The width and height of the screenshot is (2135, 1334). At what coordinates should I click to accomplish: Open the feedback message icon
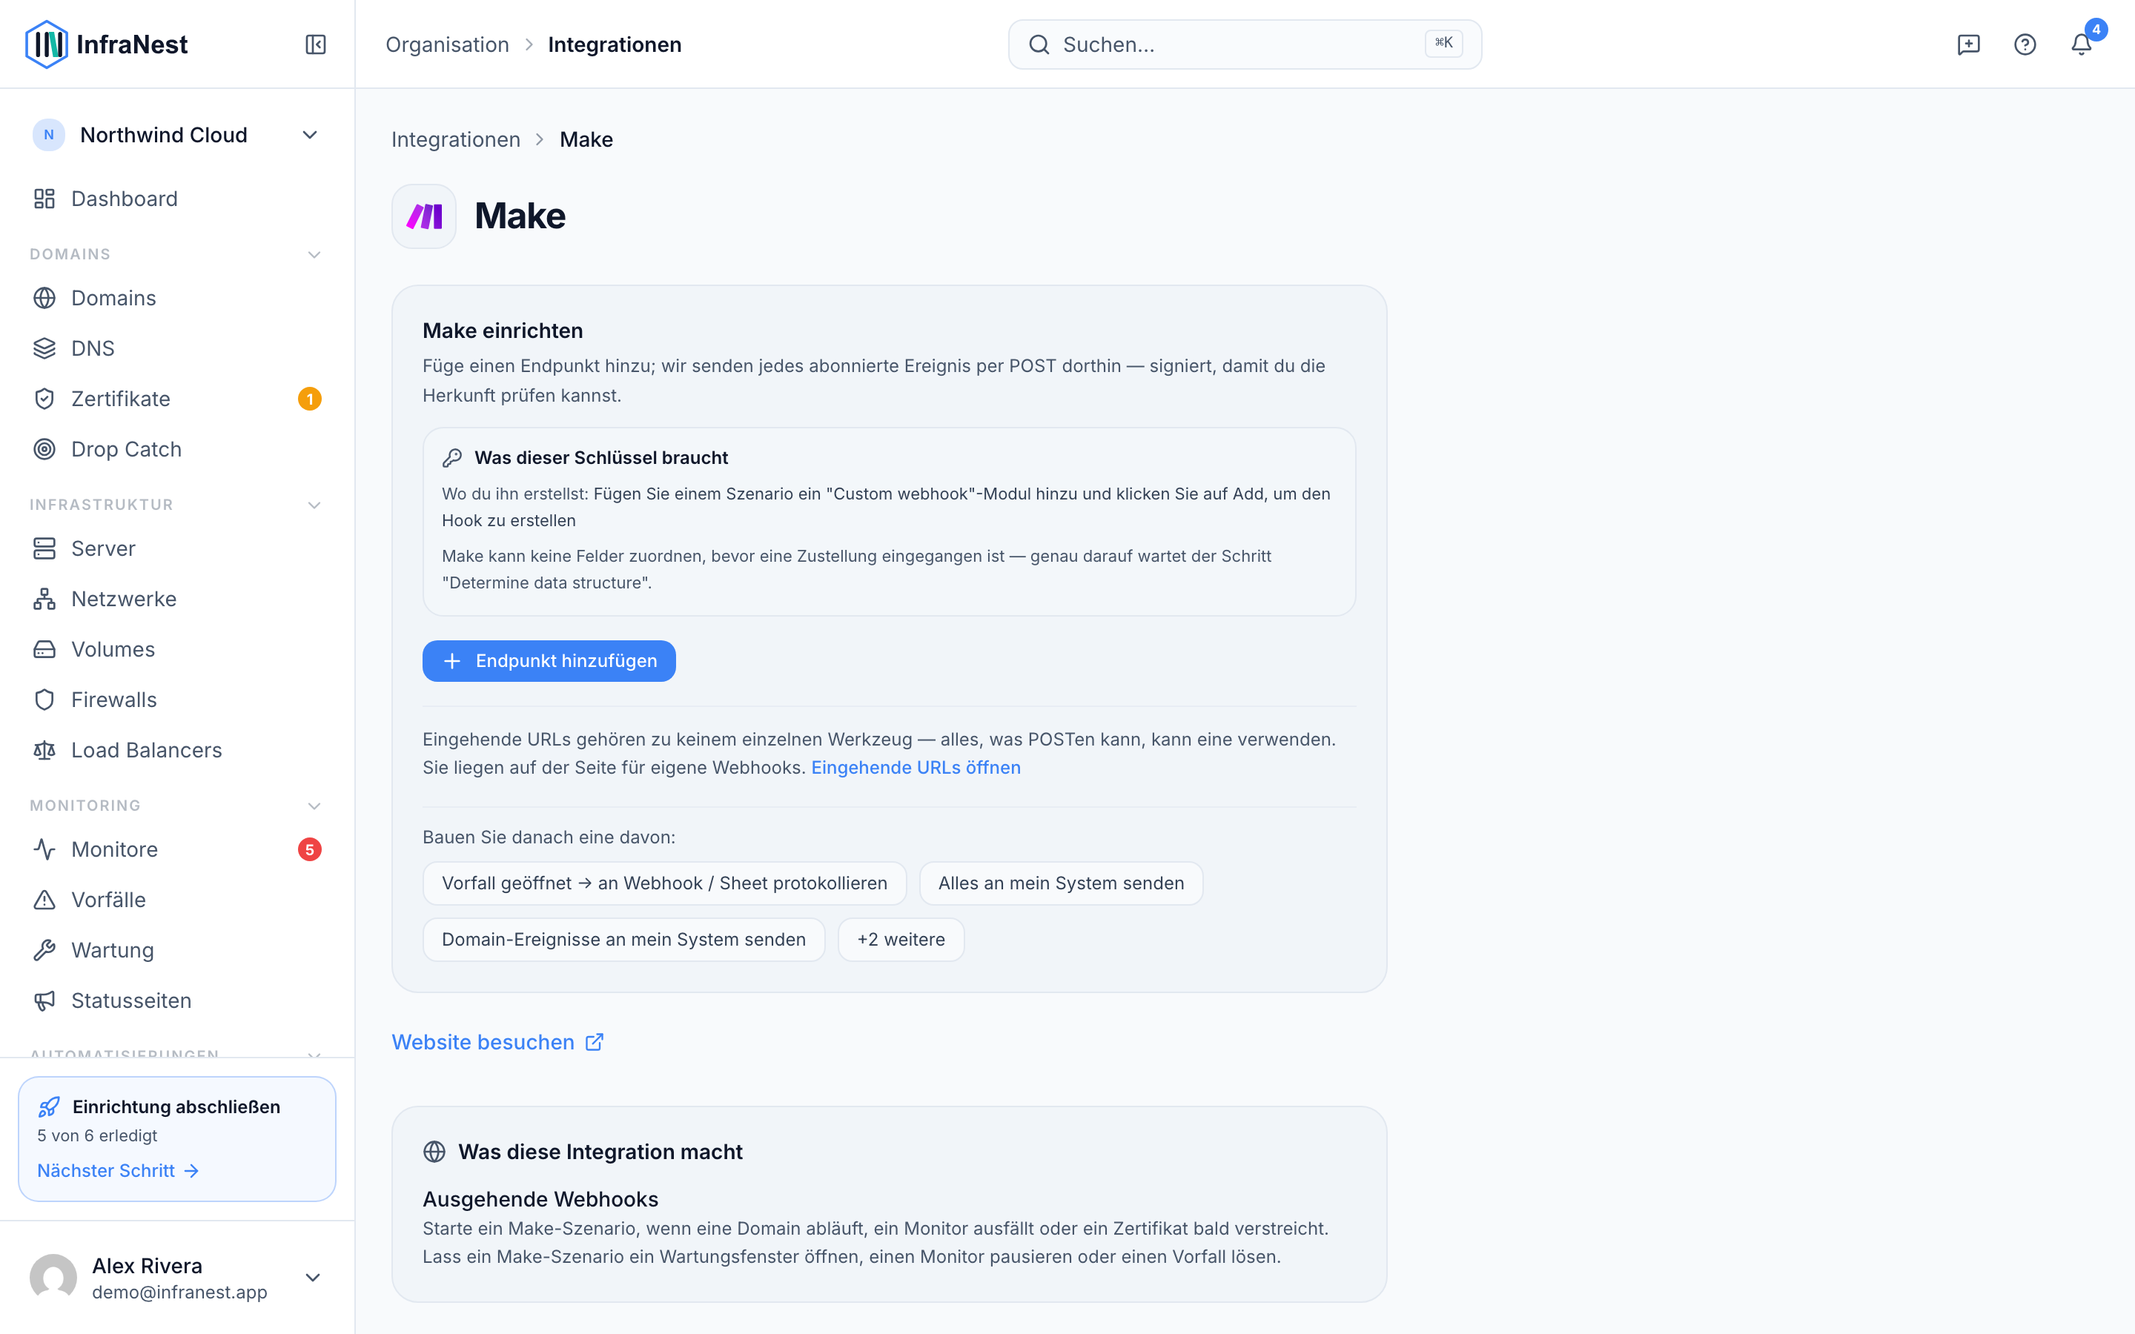1968,44
